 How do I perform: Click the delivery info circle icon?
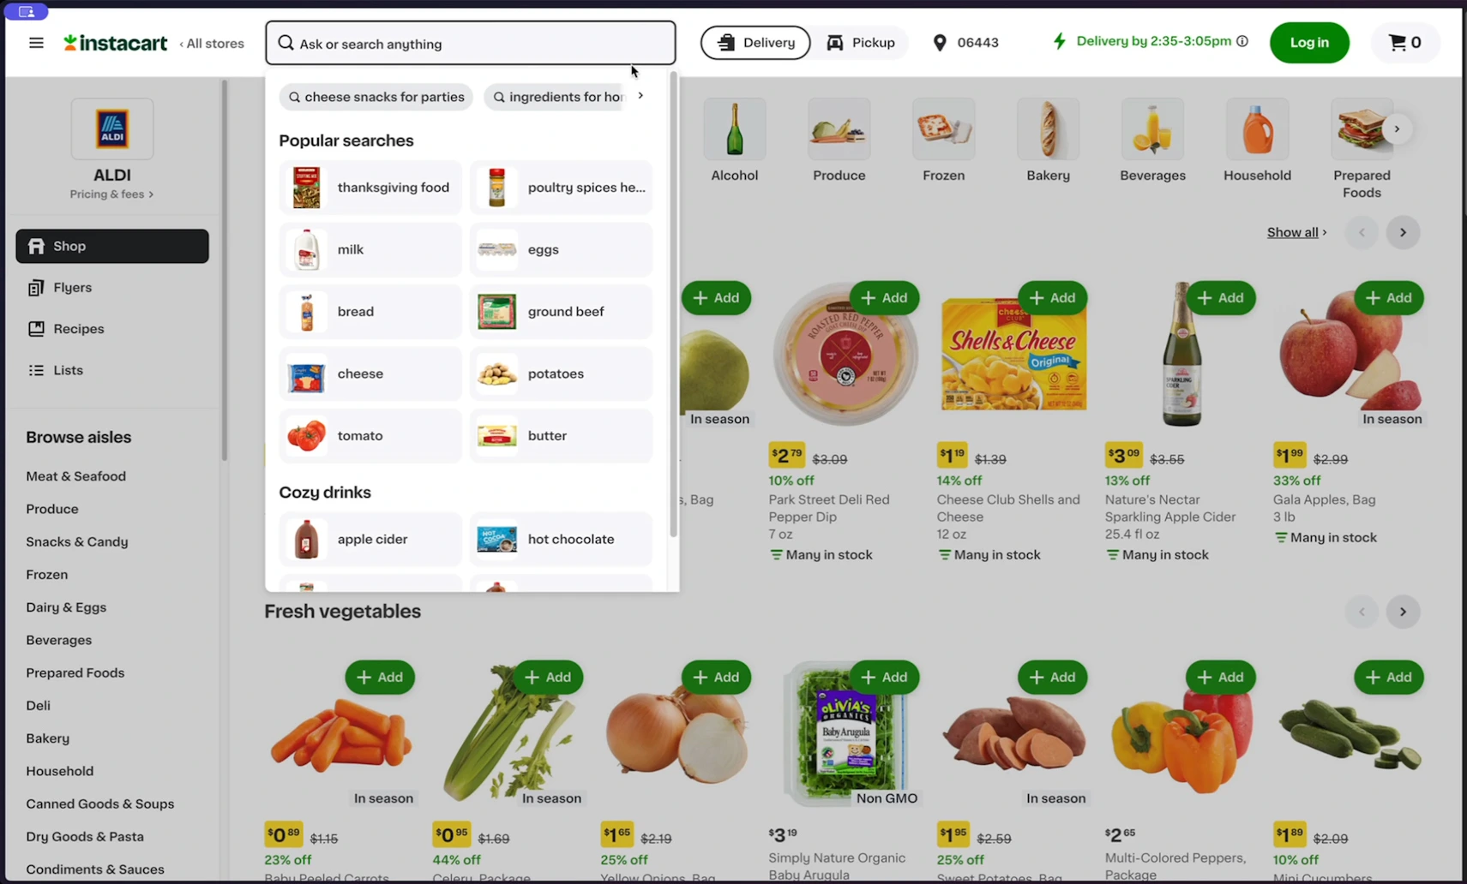pyautogui.click(x=1242, y=41)
